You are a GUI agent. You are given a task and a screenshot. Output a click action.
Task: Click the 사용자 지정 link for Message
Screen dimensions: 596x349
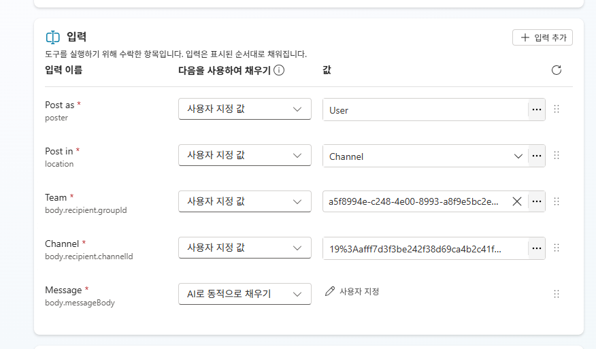pos(359,292)
